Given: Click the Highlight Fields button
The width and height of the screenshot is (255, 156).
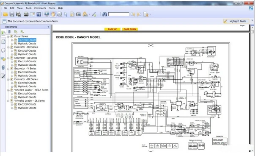Looking at the screenshot, I should tap(236, 21).
